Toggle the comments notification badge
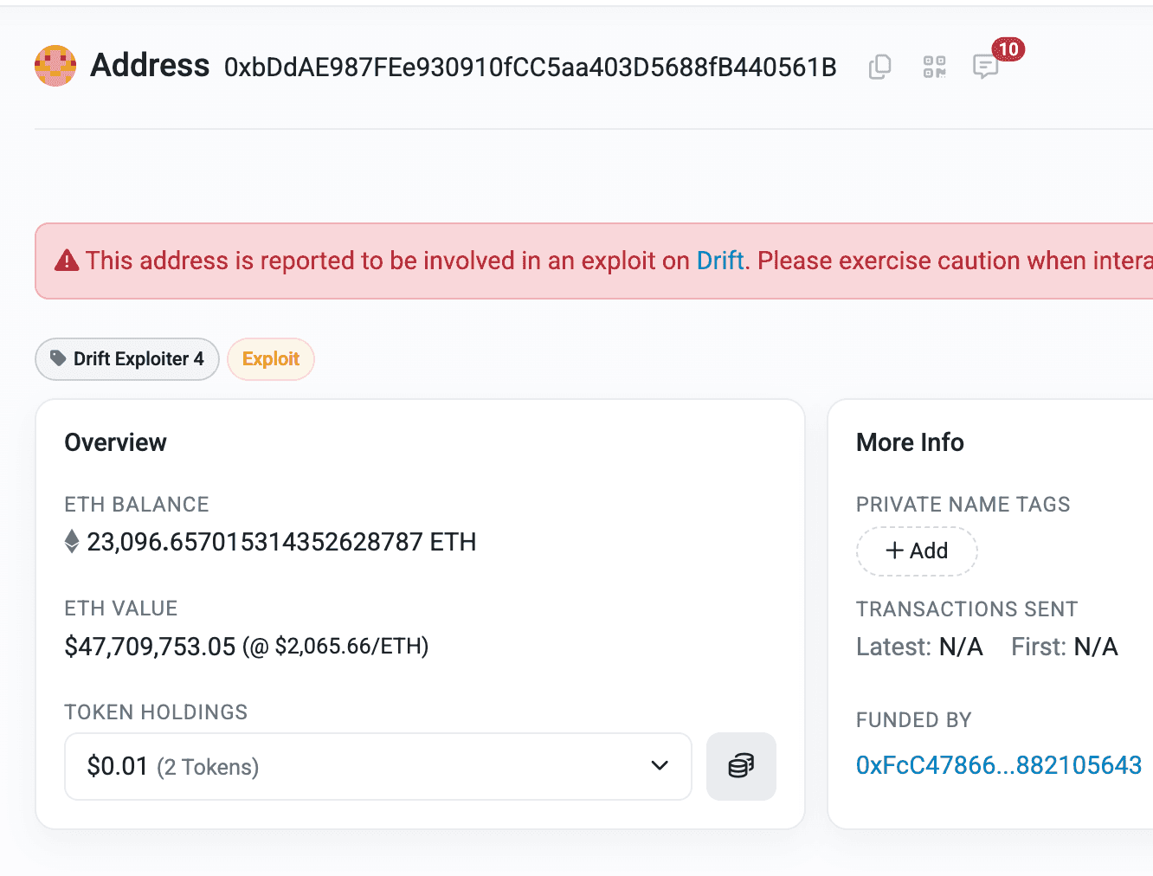This screenshot has height=876, width=1153. pyautogui.click(x=1008, y=49)
